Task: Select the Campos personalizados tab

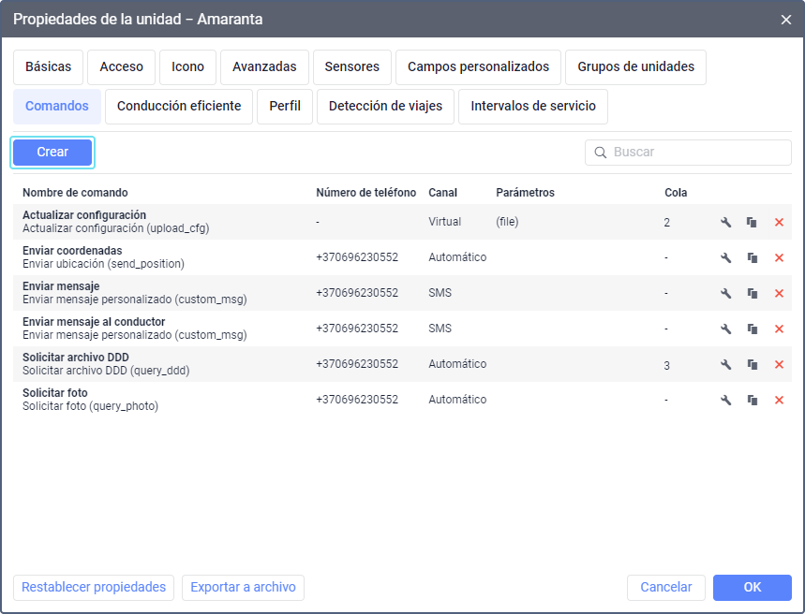Action: [x=479, y=67]
